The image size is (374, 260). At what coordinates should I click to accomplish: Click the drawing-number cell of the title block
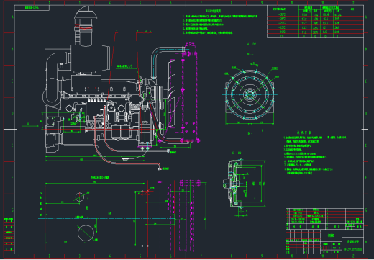click(x=353, y=250)
